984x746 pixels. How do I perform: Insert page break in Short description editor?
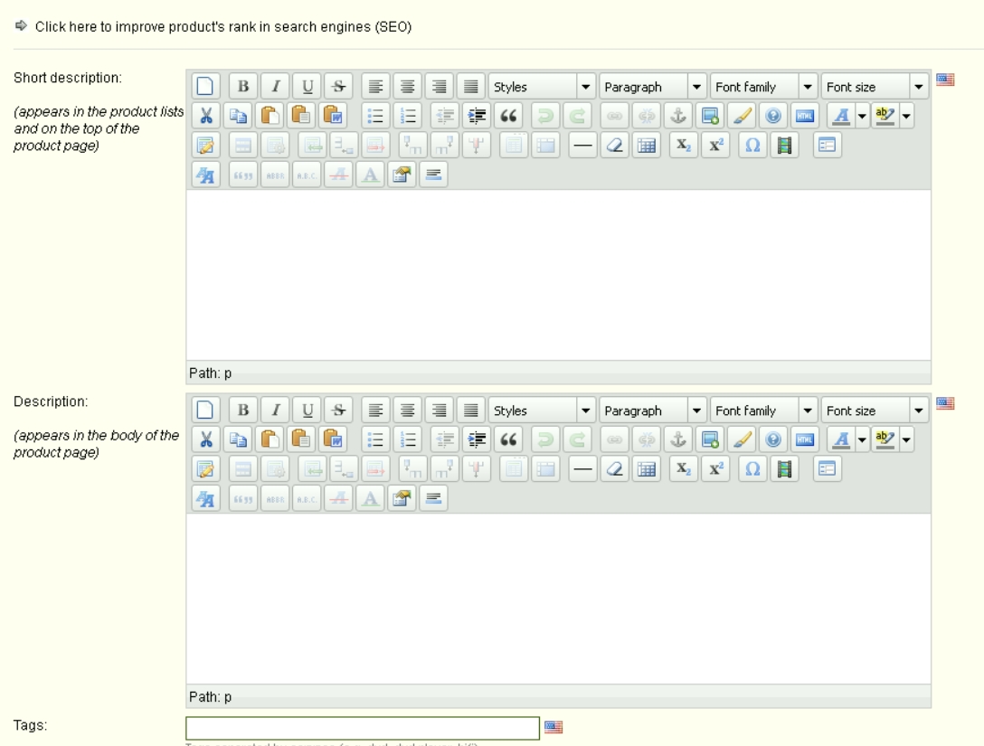pos(433,175)
